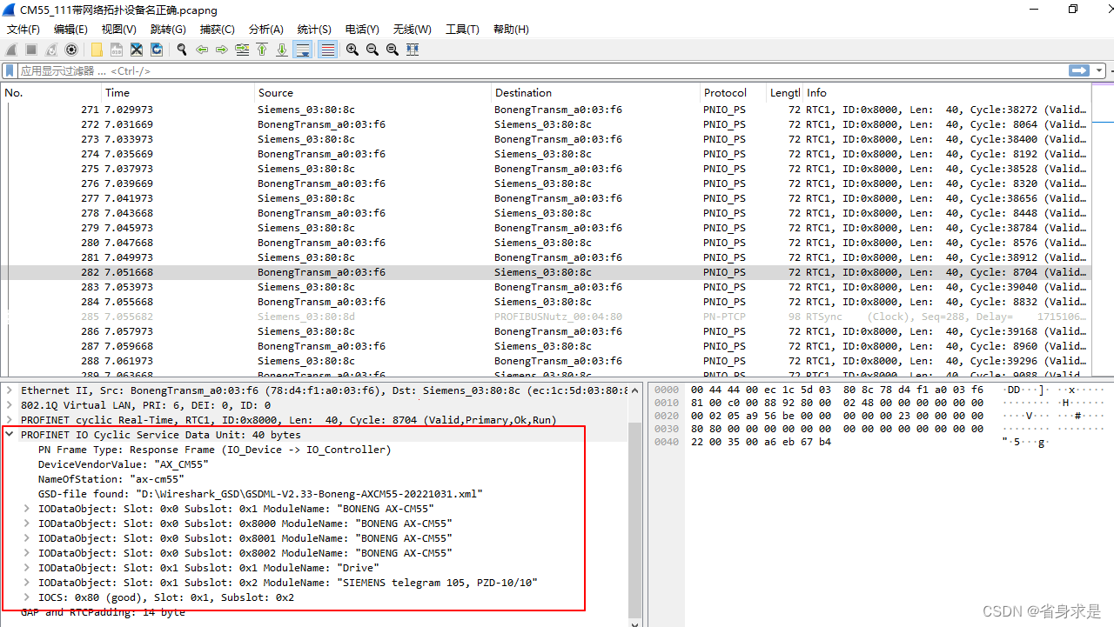Reload the capture file icon

(157, 50)
